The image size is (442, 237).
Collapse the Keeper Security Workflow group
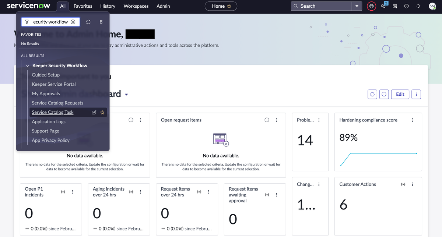[28, 66]
